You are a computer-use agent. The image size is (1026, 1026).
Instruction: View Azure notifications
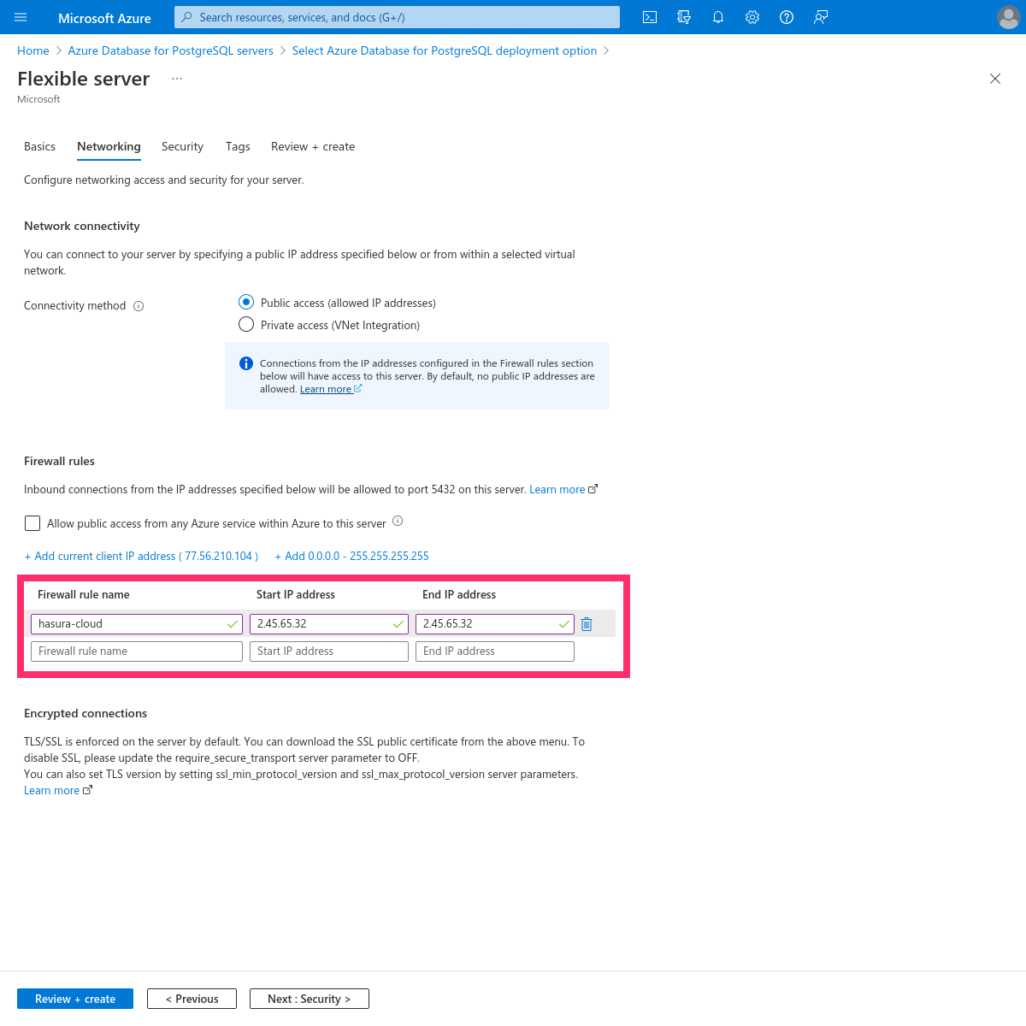click(718, 17)
